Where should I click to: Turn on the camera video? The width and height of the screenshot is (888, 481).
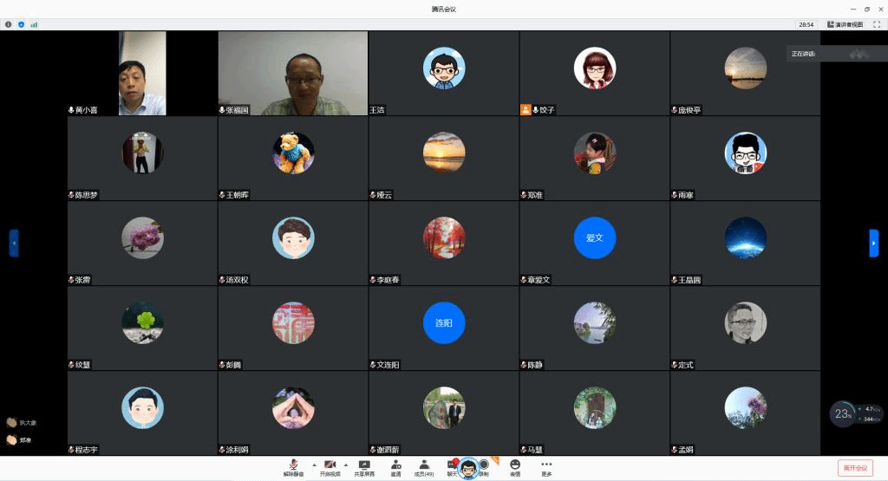pyautogui.click(x=330, y=466)
